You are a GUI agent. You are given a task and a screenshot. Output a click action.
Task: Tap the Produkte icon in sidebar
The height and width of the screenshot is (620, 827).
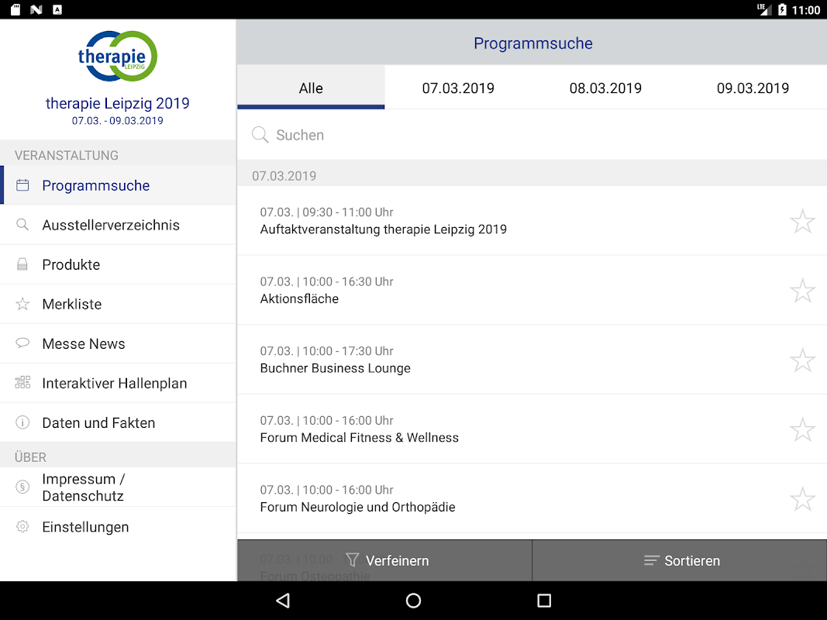coord(22,264)
